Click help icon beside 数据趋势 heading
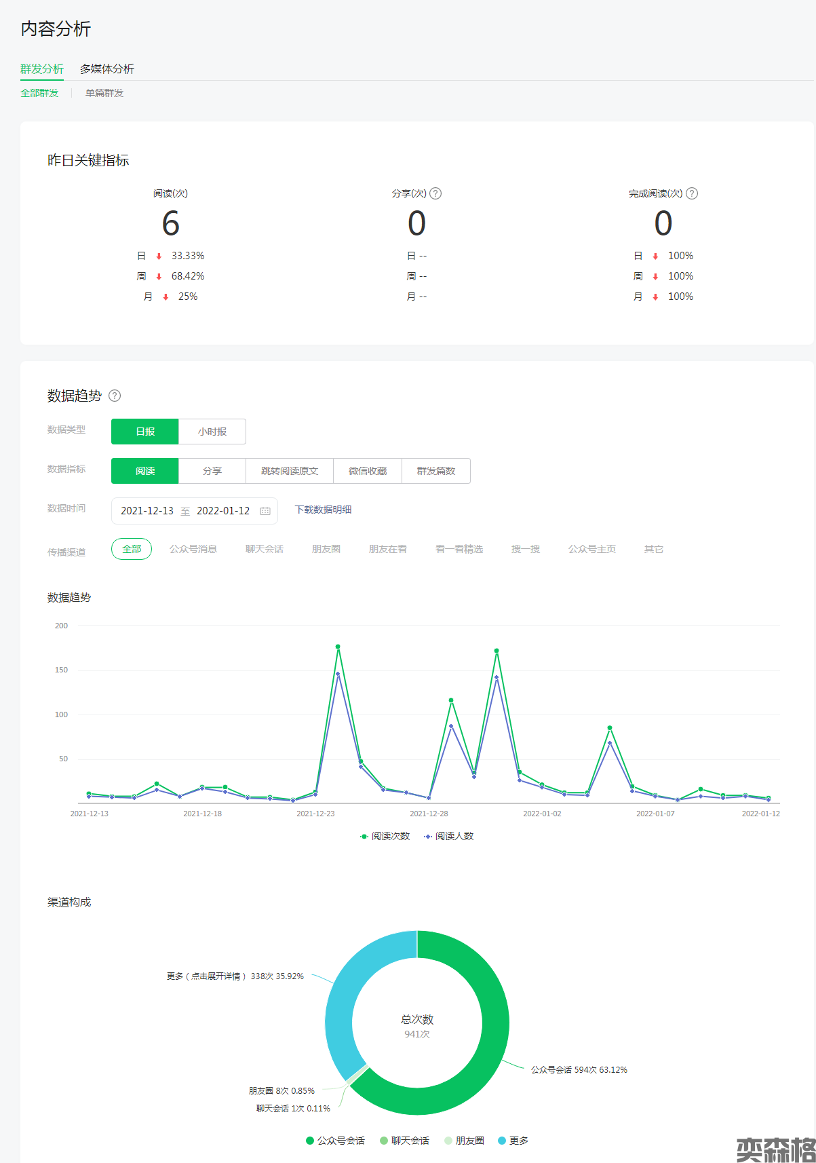Image resolution: width=816 pixels, height=1163 pixels. 115,396
